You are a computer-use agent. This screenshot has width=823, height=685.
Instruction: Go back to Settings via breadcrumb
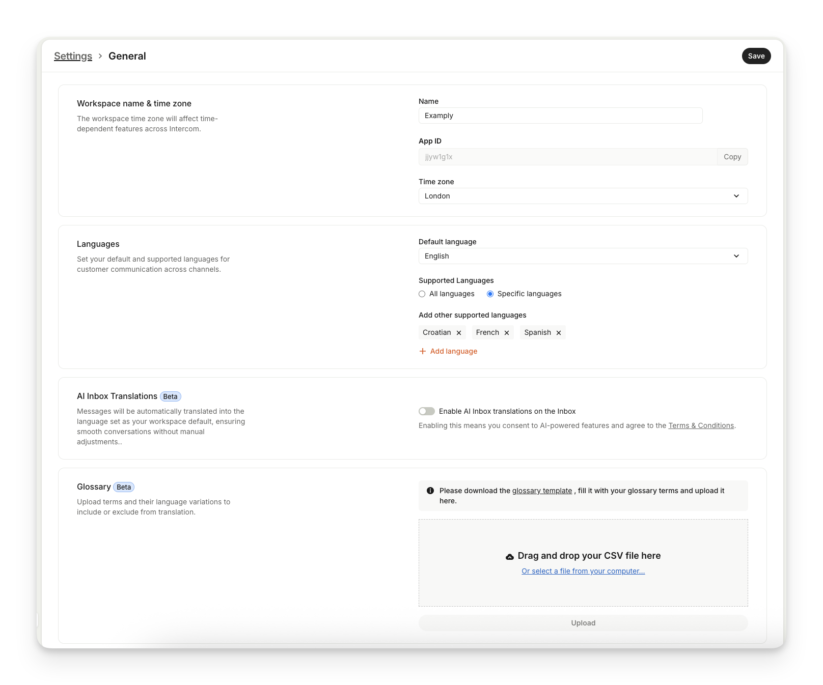tap(73, 56)
